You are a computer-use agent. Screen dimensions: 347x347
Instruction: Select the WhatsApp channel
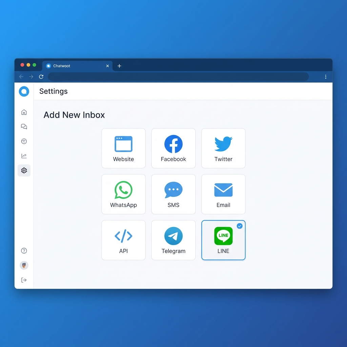point(123,194)
